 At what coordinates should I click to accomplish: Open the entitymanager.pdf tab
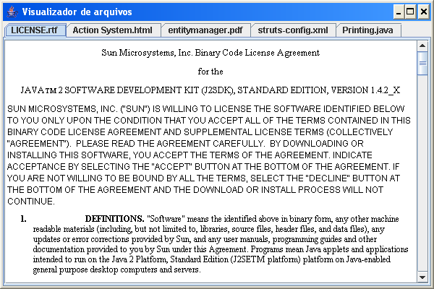[205, 30]
